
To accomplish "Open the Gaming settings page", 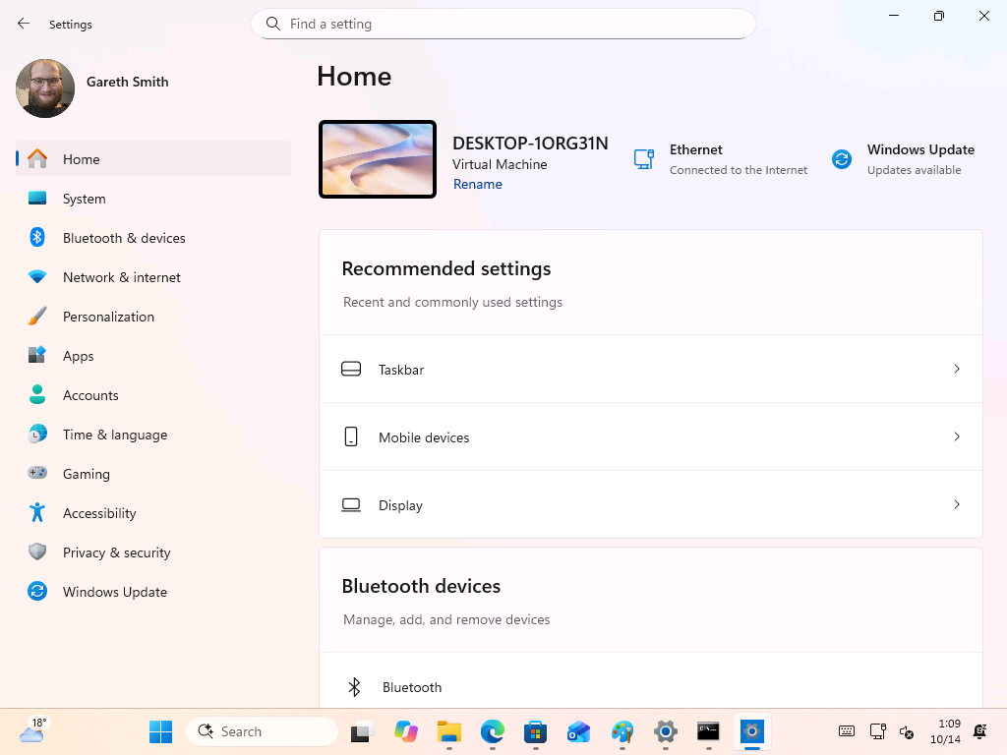I will 152,474.
